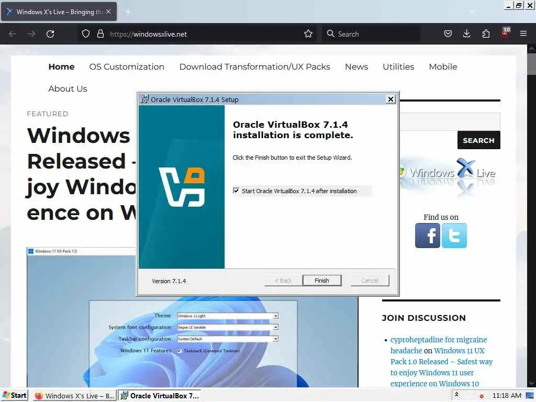
Task: Open the Extensions puzzle icon
Action: [x=486, y=33]
